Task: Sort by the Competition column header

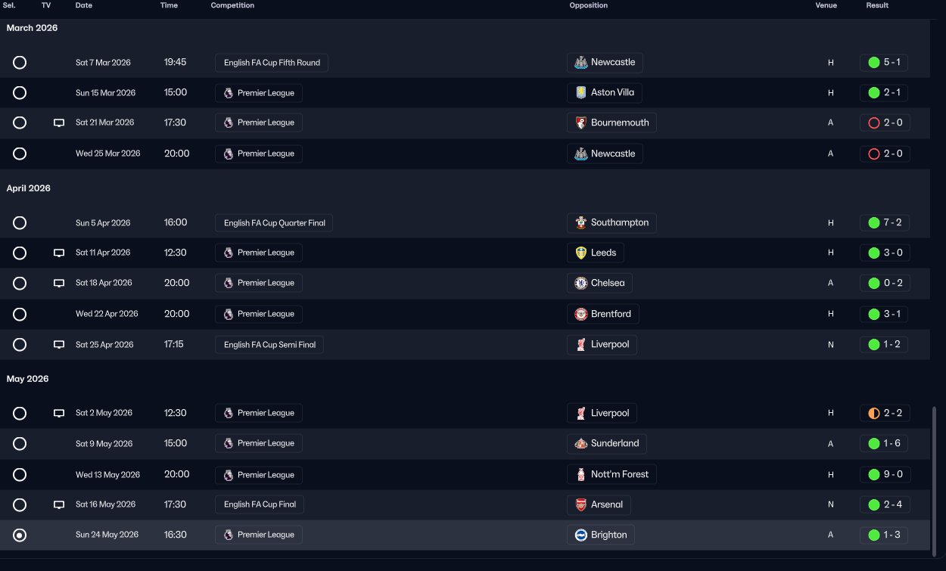Action: click(232, 5)
